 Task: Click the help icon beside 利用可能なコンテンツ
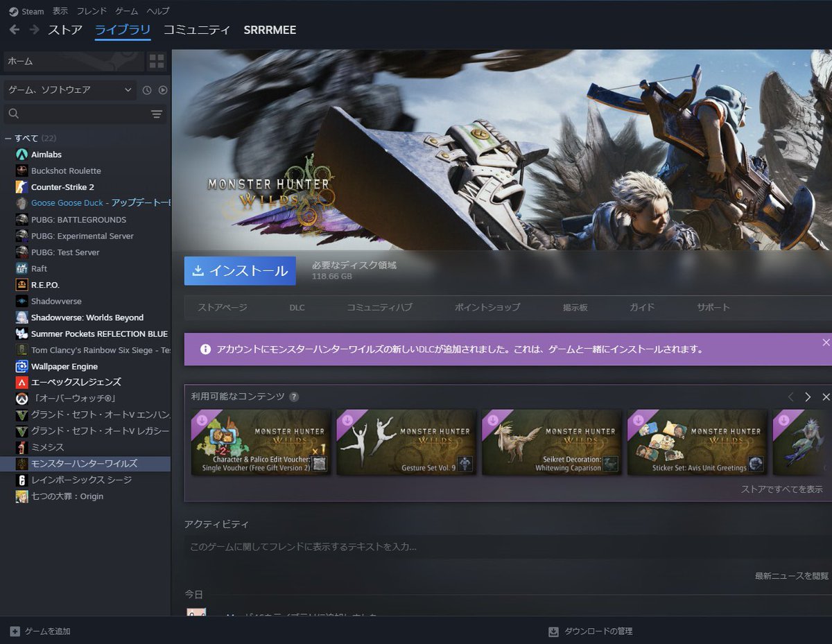pos(294,397)
